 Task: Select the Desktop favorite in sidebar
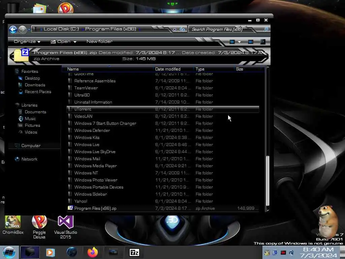[32, 78]
